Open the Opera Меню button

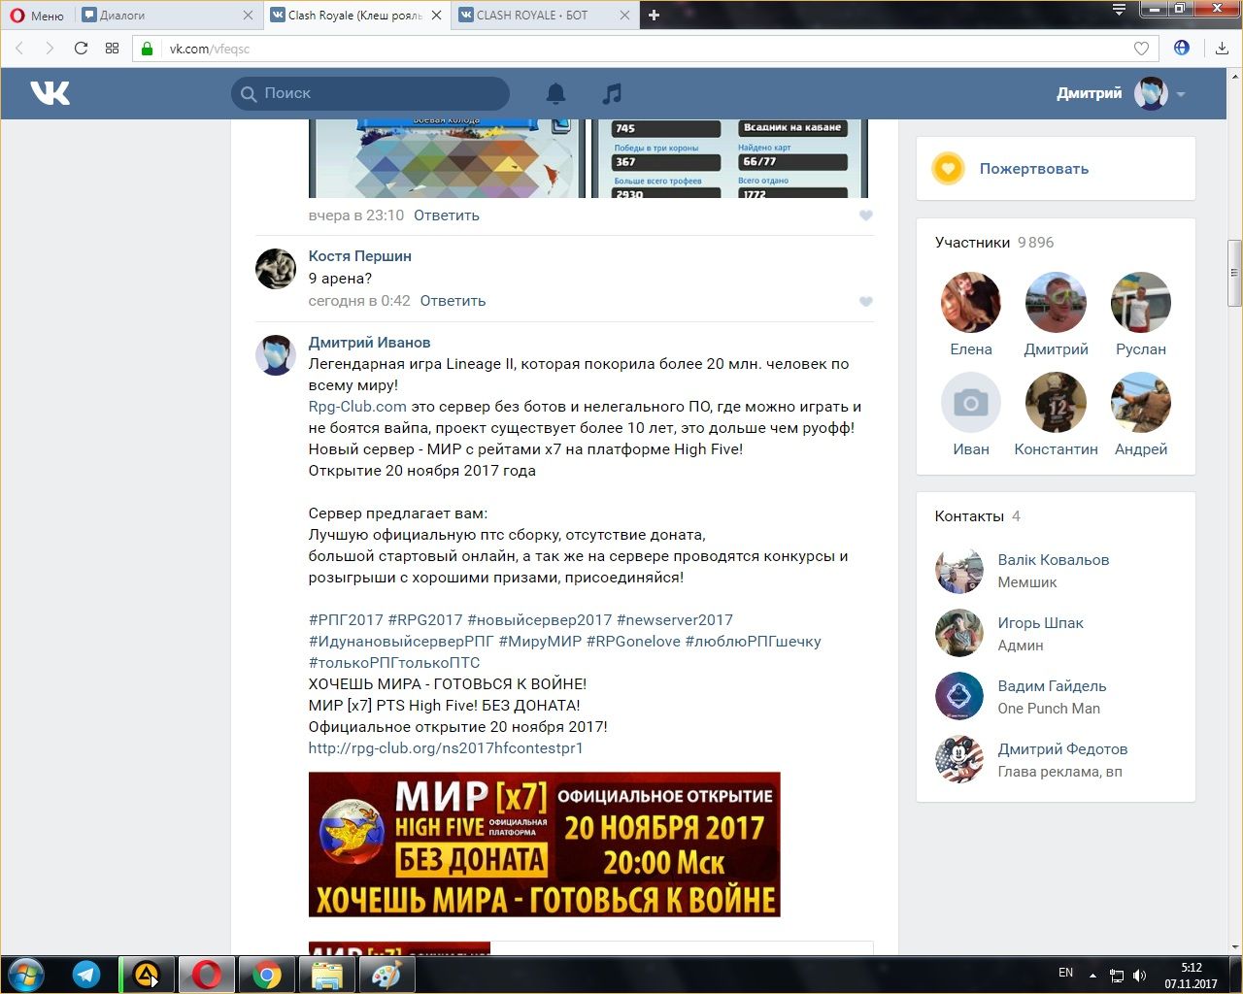point(37,16)
